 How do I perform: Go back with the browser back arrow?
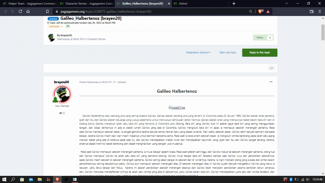pyautogui.click(x=6, y=12)
